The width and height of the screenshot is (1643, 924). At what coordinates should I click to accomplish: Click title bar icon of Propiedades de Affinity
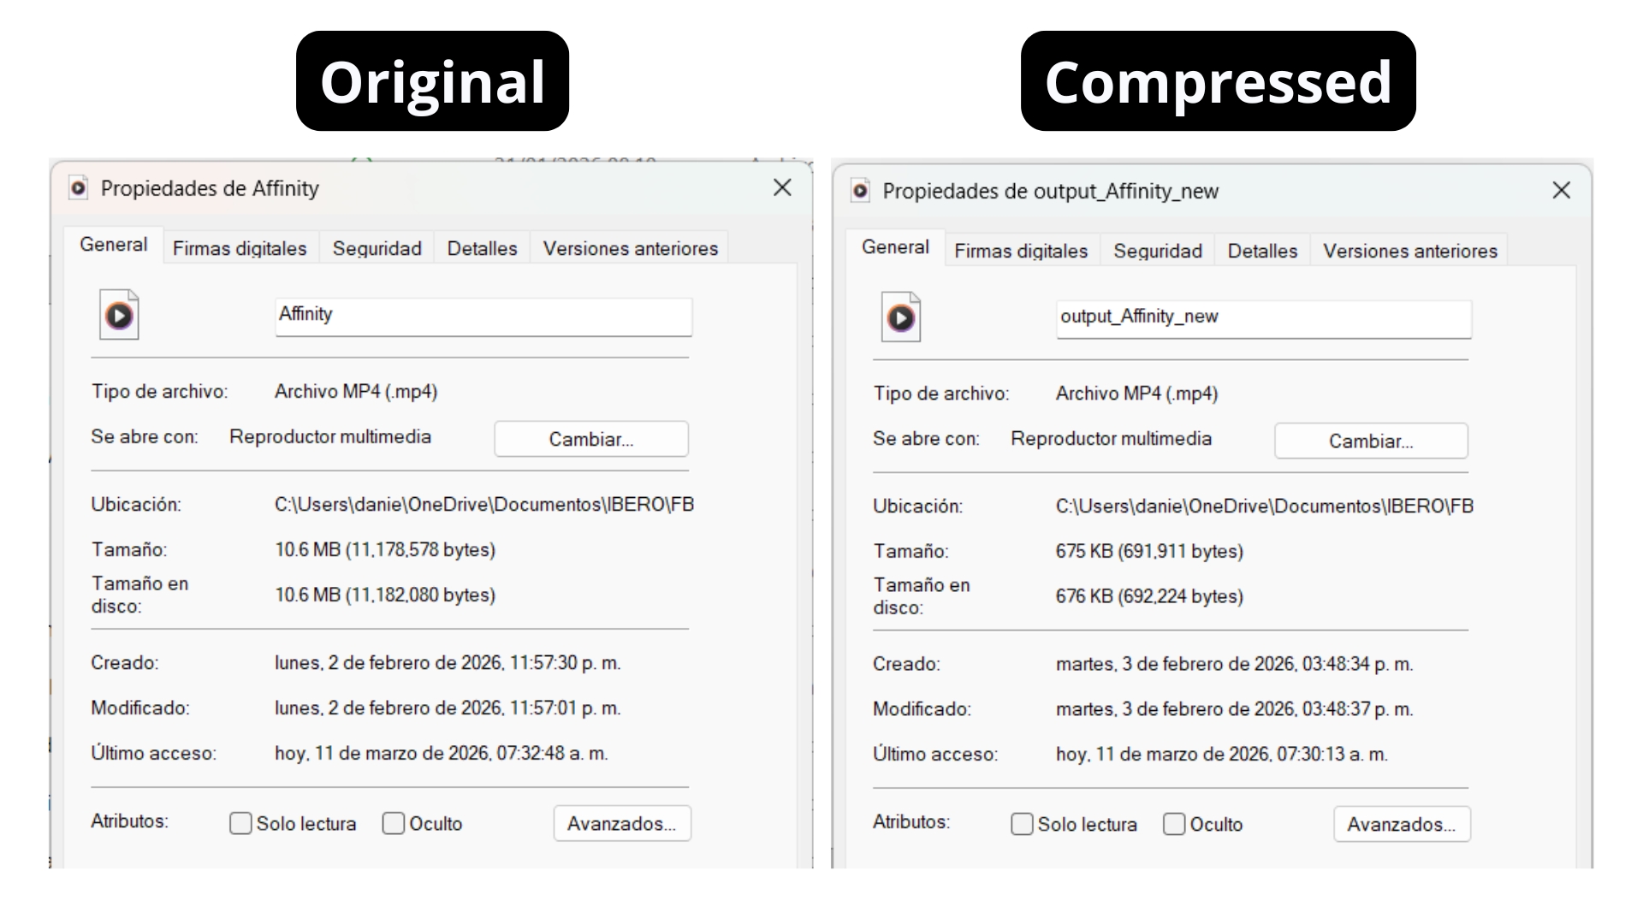coord(79,188)
